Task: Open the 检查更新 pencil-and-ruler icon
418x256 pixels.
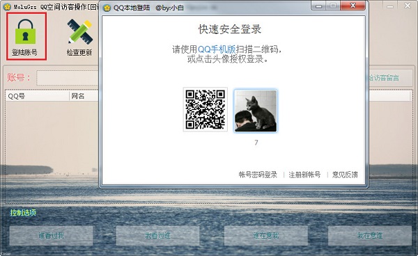Action: pos(79,37)
